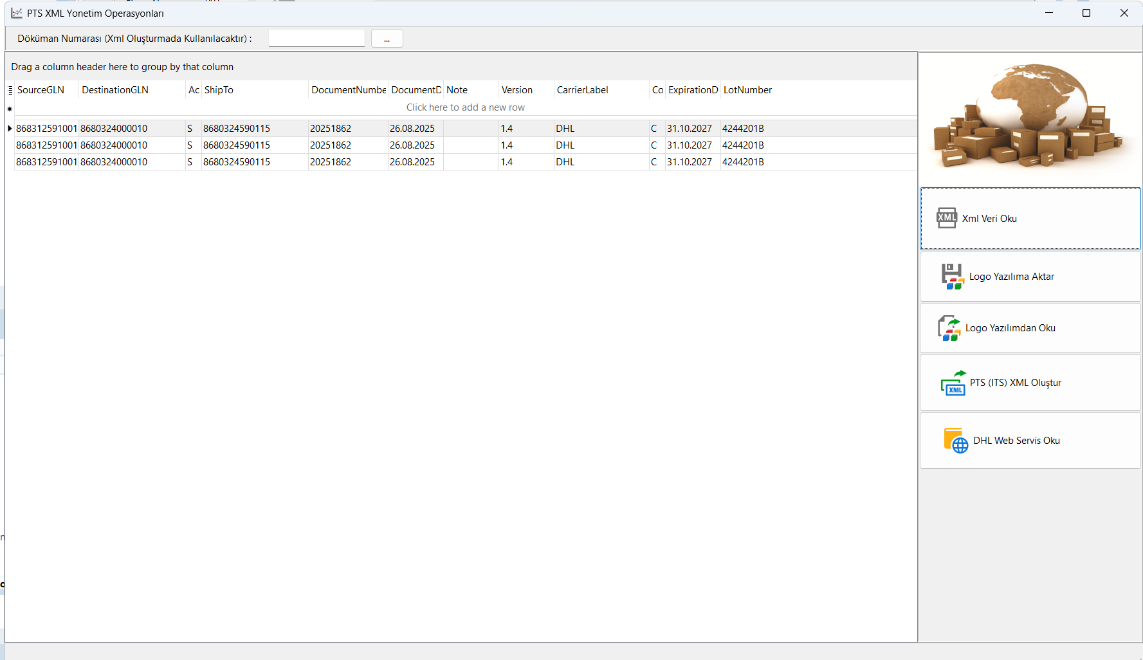Screen dimensions: 1143x660
Task: Click the globe and boxes shipping image
Action: 1030,117
